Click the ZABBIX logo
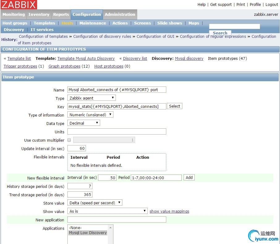The height and width of the screenshot is (244, 280). pyautogui.click(x=19, y=4)
